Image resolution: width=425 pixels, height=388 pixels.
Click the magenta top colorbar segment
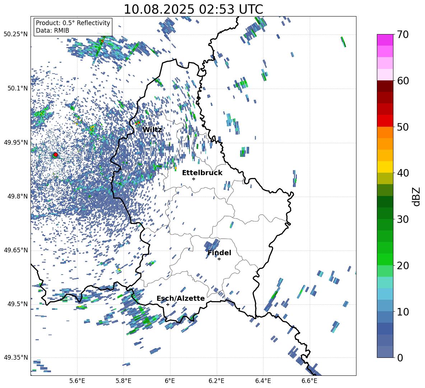click(385, 40)
